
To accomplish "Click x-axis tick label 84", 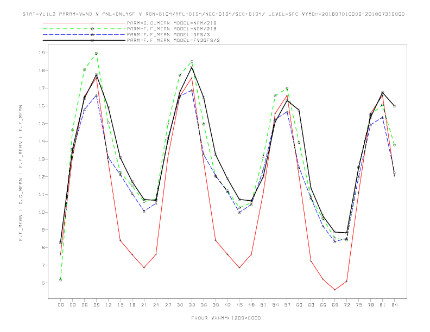I will pos(394,305).
